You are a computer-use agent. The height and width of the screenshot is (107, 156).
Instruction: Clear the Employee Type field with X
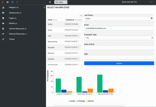(x=152, y=38)
